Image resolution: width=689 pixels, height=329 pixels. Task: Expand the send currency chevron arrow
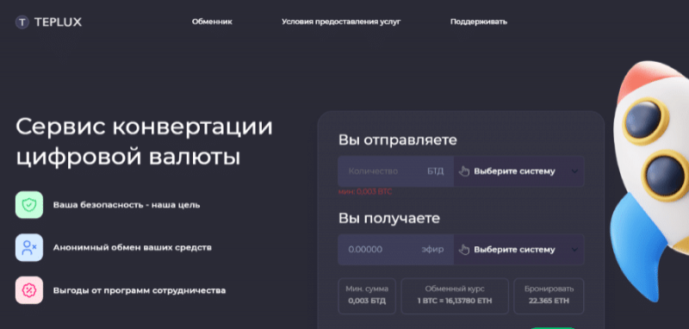(574, 171)
